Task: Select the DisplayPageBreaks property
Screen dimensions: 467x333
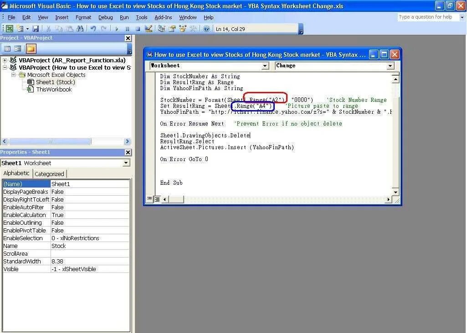Action: (26, 192)
